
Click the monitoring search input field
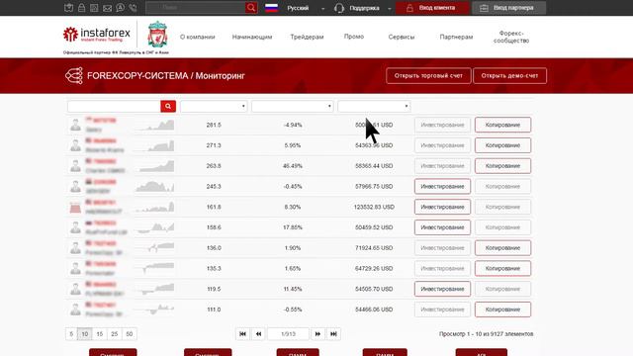[114, 106]
